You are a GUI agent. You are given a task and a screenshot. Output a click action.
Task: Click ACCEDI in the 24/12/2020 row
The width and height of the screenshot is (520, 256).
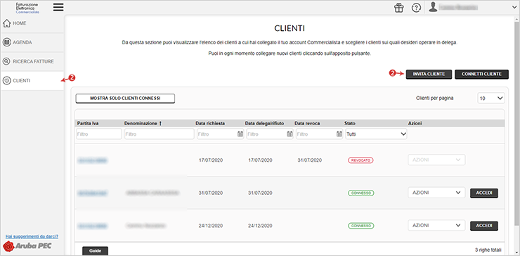[484, 226]
